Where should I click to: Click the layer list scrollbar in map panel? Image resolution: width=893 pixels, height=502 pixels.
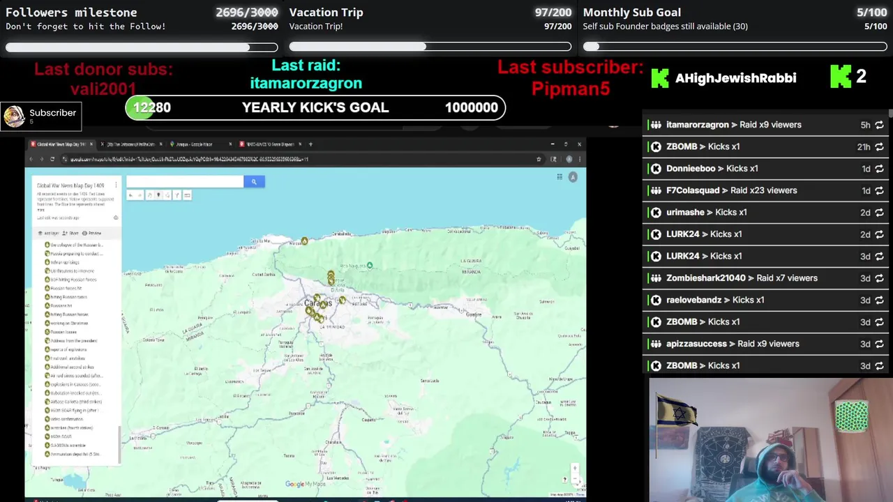pyautogui.click(x=120, y=443)
